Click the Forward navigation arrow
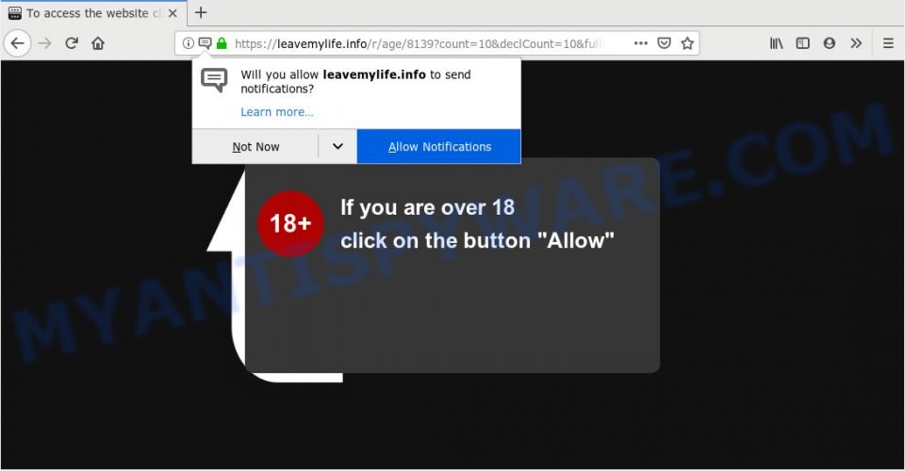This screenshot has width=905, height=471. tap(45, 43)
